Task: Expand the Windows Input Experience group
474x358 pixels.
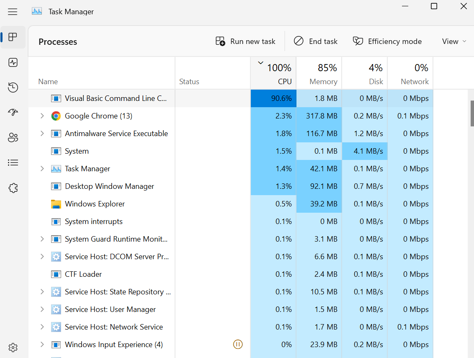Action: coord(41,344)
